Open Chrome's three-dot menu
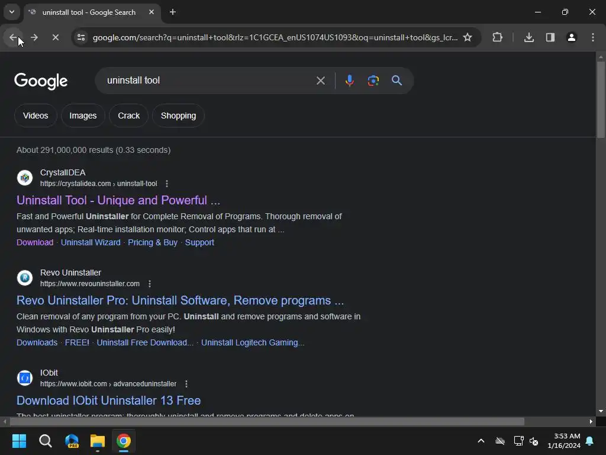The width and height of the screenshot is (606, 455). 593,37
